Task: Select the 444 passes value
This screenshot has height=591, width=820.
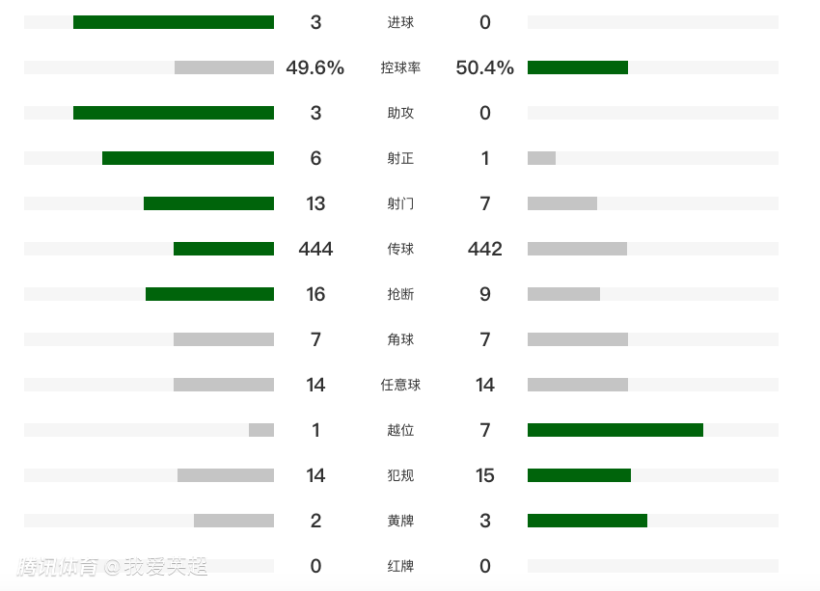Action: pos(315,249)
